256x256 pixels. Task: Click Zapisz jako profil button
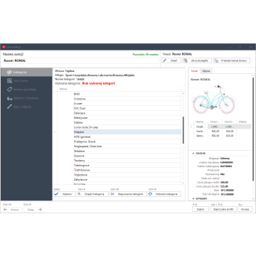(223, 209)
